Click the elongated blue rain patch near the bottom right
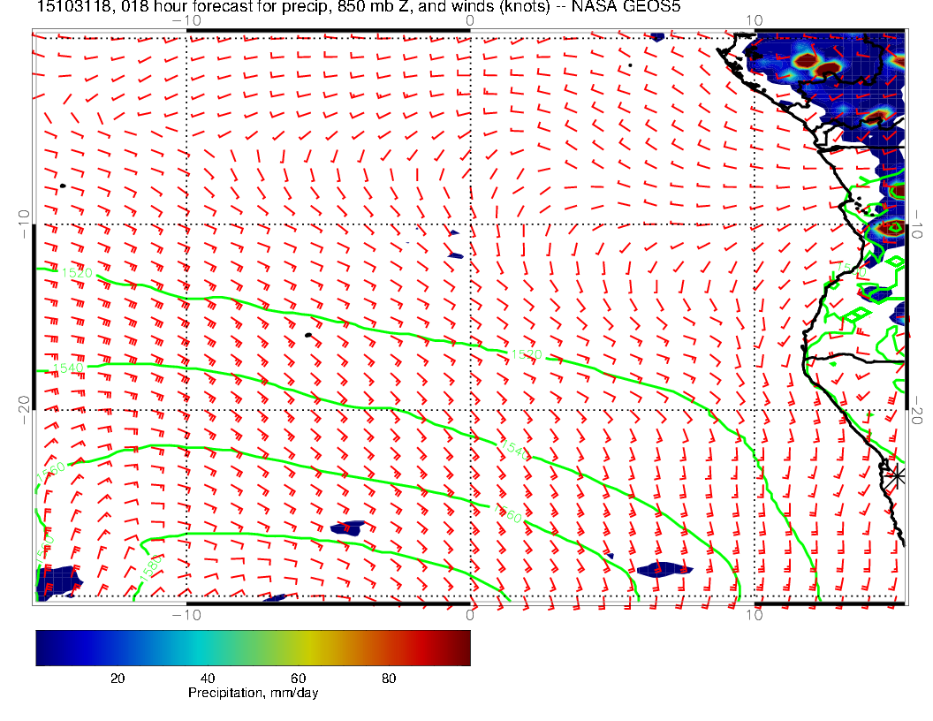 click(664, 569)
